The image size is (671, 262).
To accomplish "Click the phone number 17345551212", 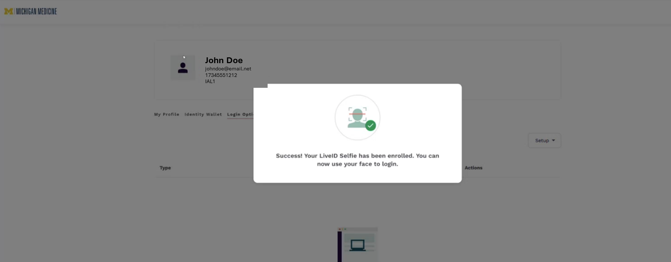I will pyautogui.click(x=221, y=75).
